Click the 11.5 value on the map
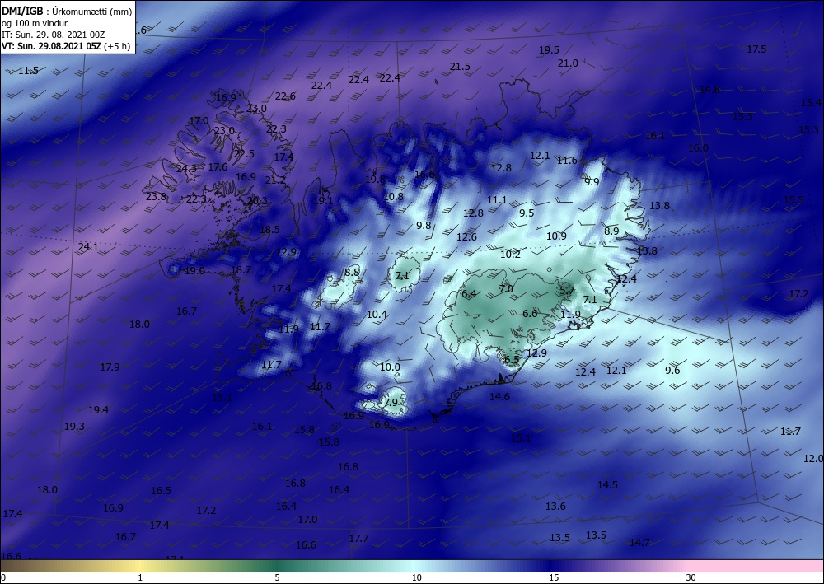 (x=28, y=70)
